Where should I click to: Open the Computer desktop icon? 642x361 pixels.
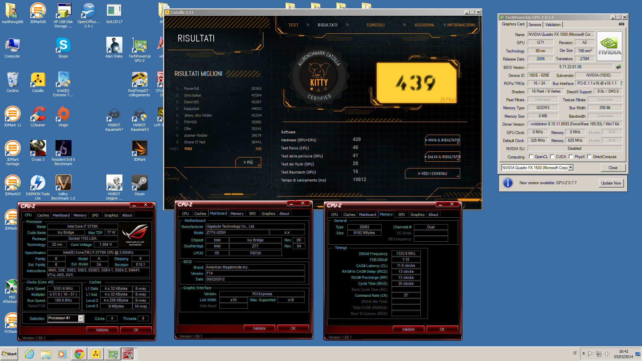(x=12, y=48)
